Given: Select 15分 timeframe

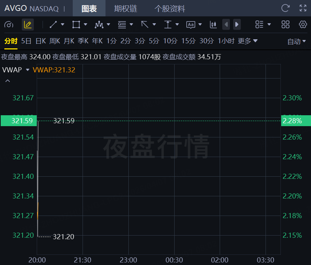Looking at the screenshot, I should (x=188, y=41).
